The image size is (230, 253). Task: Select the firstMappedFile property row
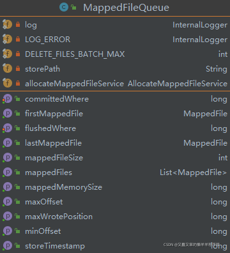pos(115,113)
